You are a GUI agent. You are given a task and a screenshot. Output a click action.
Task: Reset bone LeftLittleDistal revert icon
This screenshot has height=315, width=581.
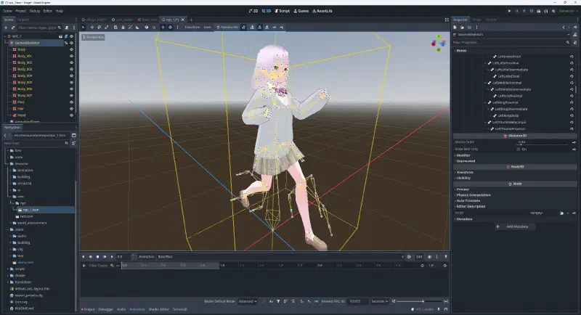click(x=572, y=76)
